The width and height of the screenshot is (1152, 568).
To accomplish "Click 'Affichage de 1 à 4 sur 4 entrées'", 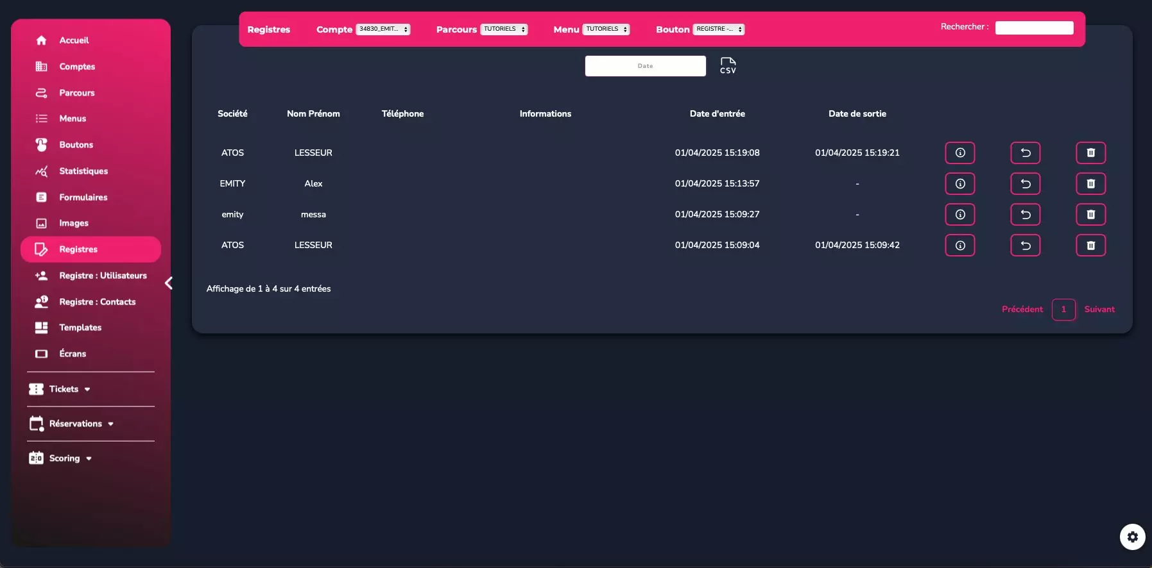I will click(268, 288).
